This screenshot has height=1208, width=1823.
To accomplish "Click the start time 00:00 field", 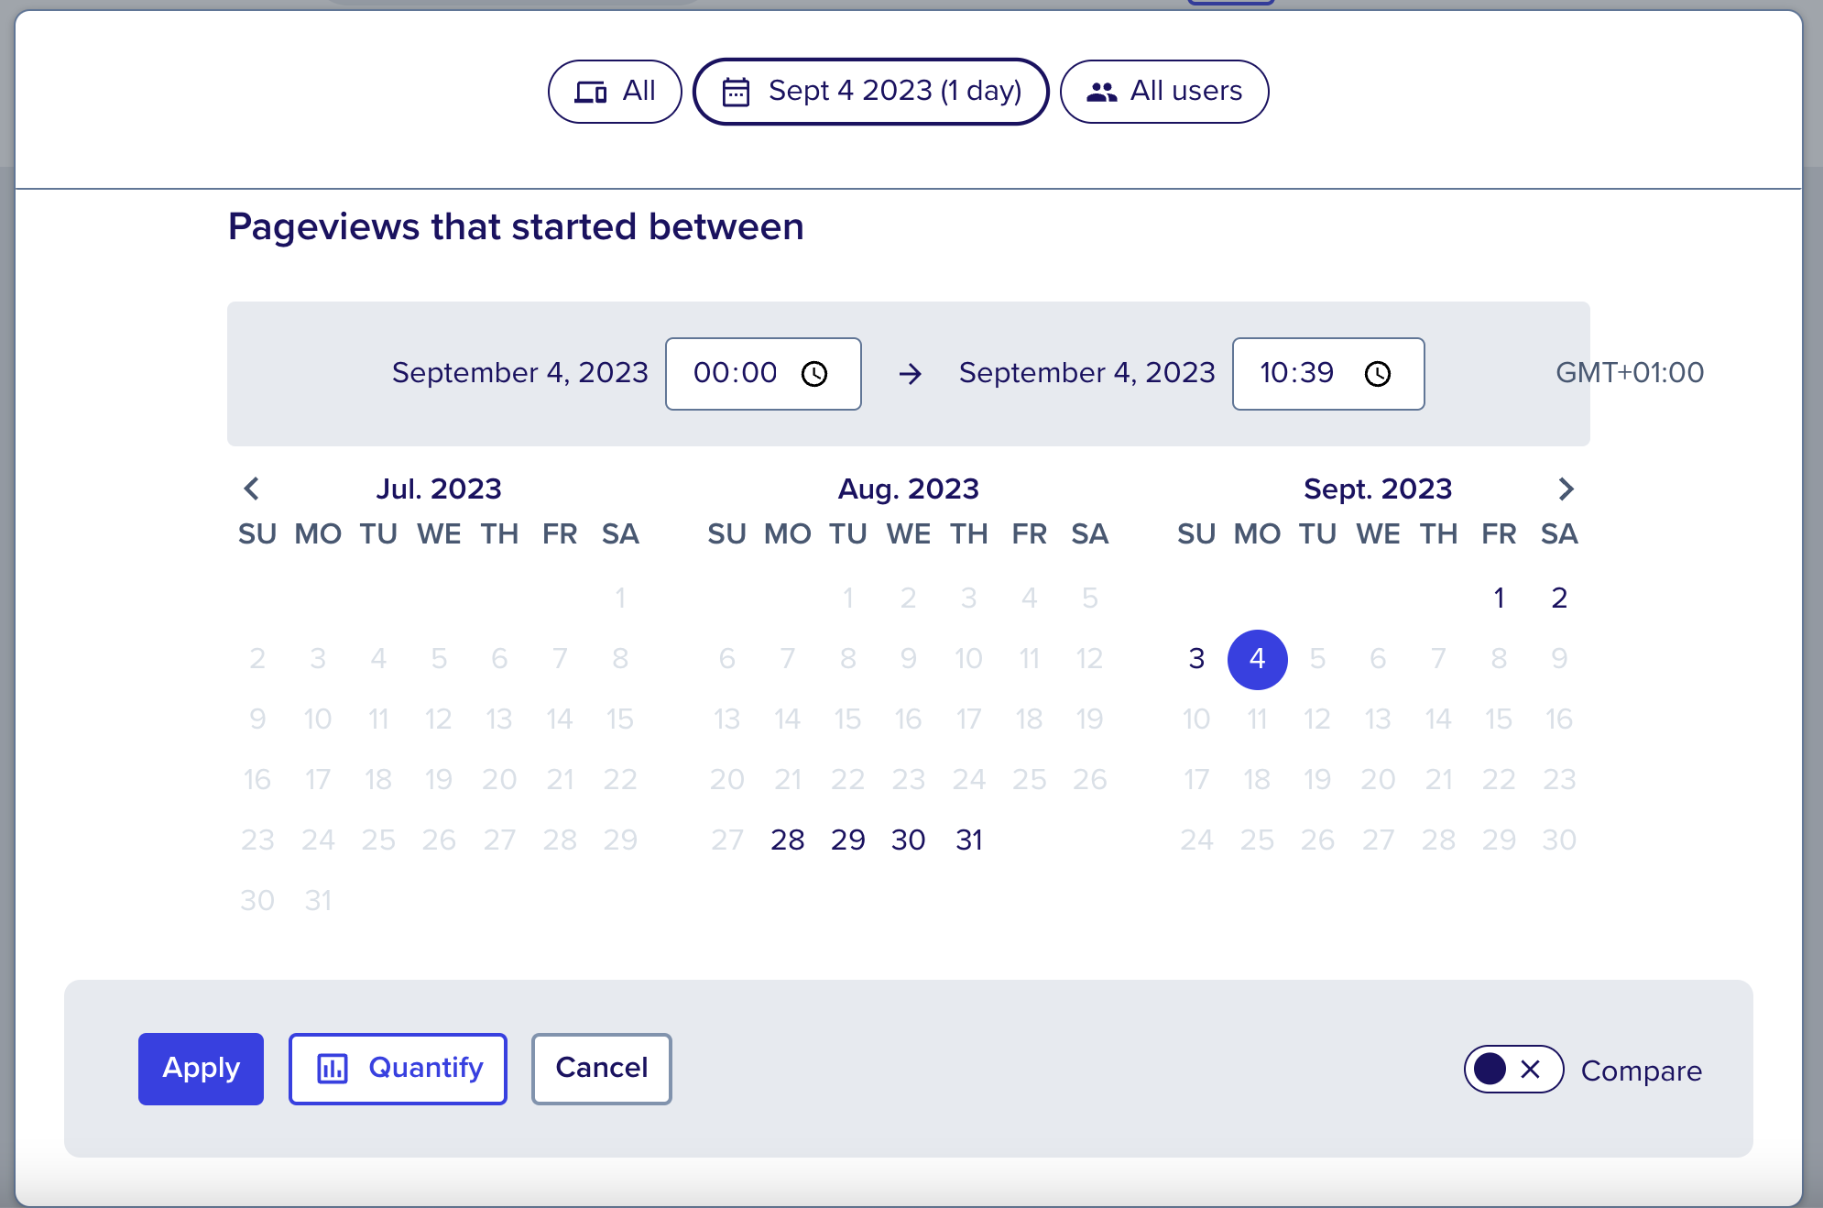I will 763,374.
